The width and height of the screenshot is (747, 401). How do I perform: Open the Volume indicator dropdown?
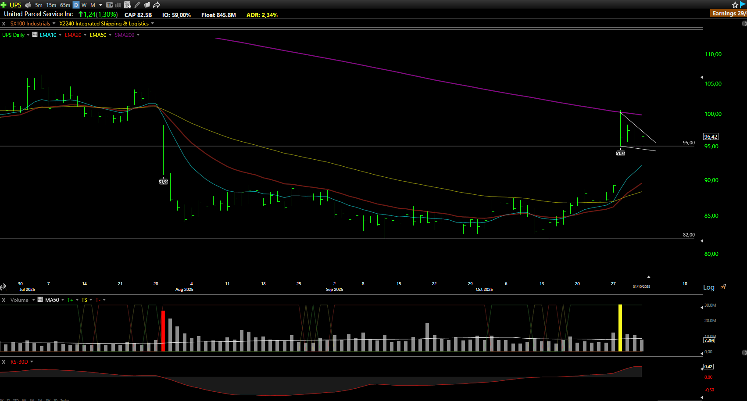(33, 300)
